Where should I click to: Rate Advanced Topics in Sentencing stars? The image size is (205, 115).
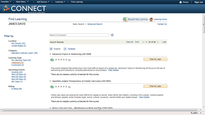pyautogui.click(x=61, y=60)
